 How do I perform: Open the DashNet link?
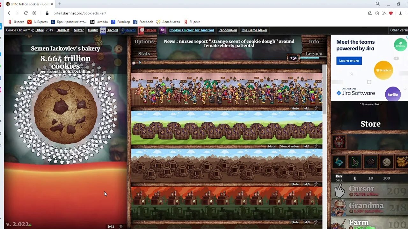63,30
